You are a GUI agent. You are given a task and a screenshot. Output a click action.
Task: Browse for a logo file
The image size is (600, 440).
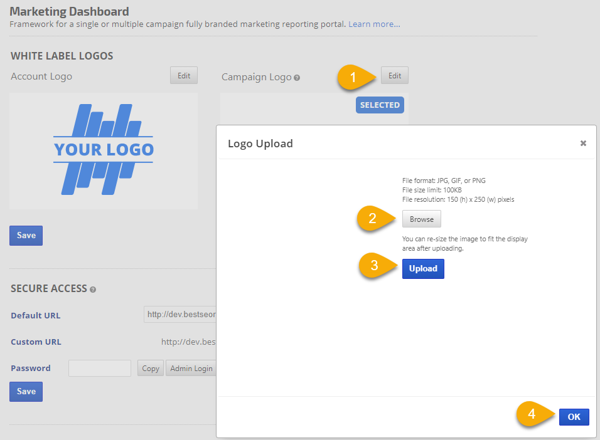click(x=422, y=219)
